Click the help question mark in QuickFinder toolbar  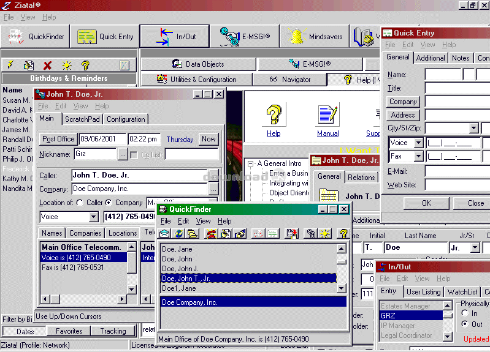[x=343, y=233]
